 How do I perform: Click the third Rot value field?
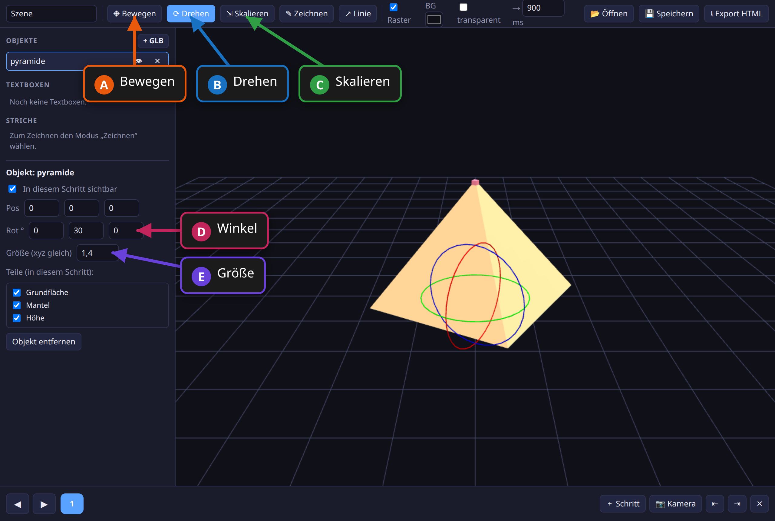126,231
